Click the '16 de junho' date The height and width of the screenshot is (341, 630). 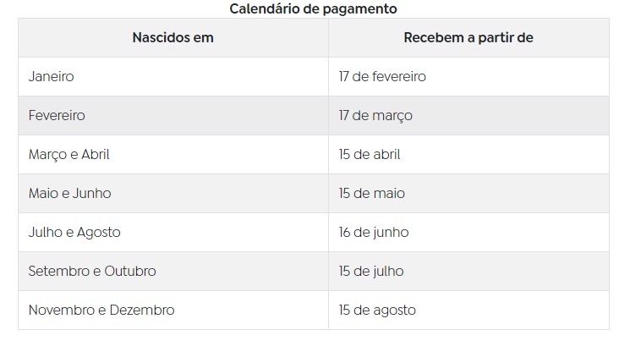(x=374, y=233)
